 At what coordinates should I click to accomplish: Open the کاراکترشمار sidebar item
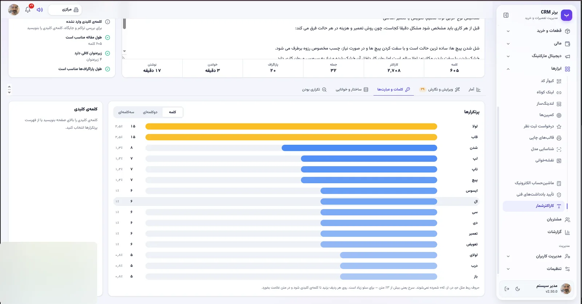[534, 206]
